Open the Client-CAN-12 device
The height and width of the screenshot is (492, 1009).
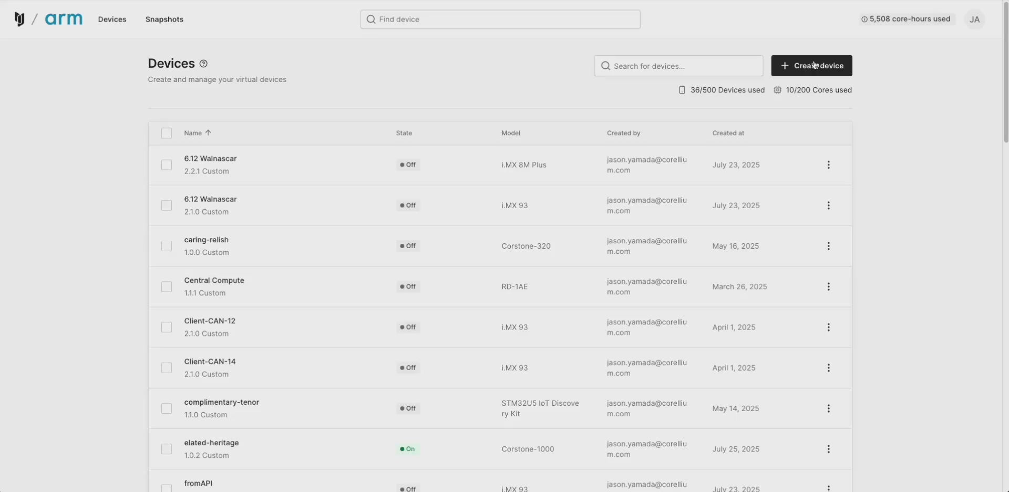[x=210, y=321]
